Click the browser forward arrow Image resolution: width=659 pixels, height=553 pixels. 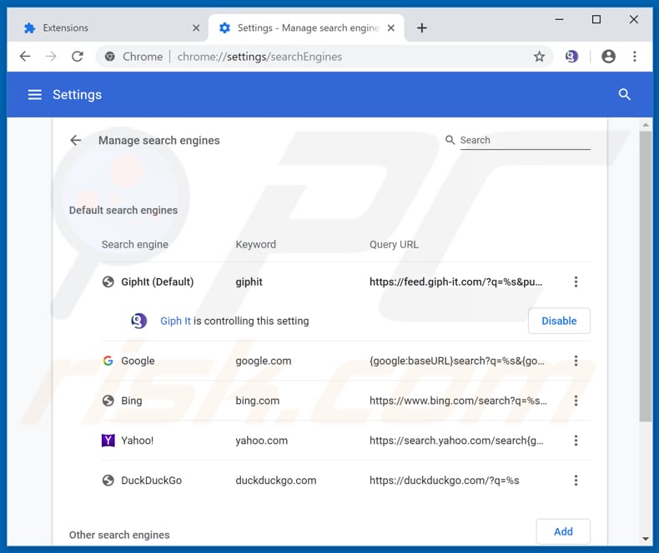click(51, 57)
